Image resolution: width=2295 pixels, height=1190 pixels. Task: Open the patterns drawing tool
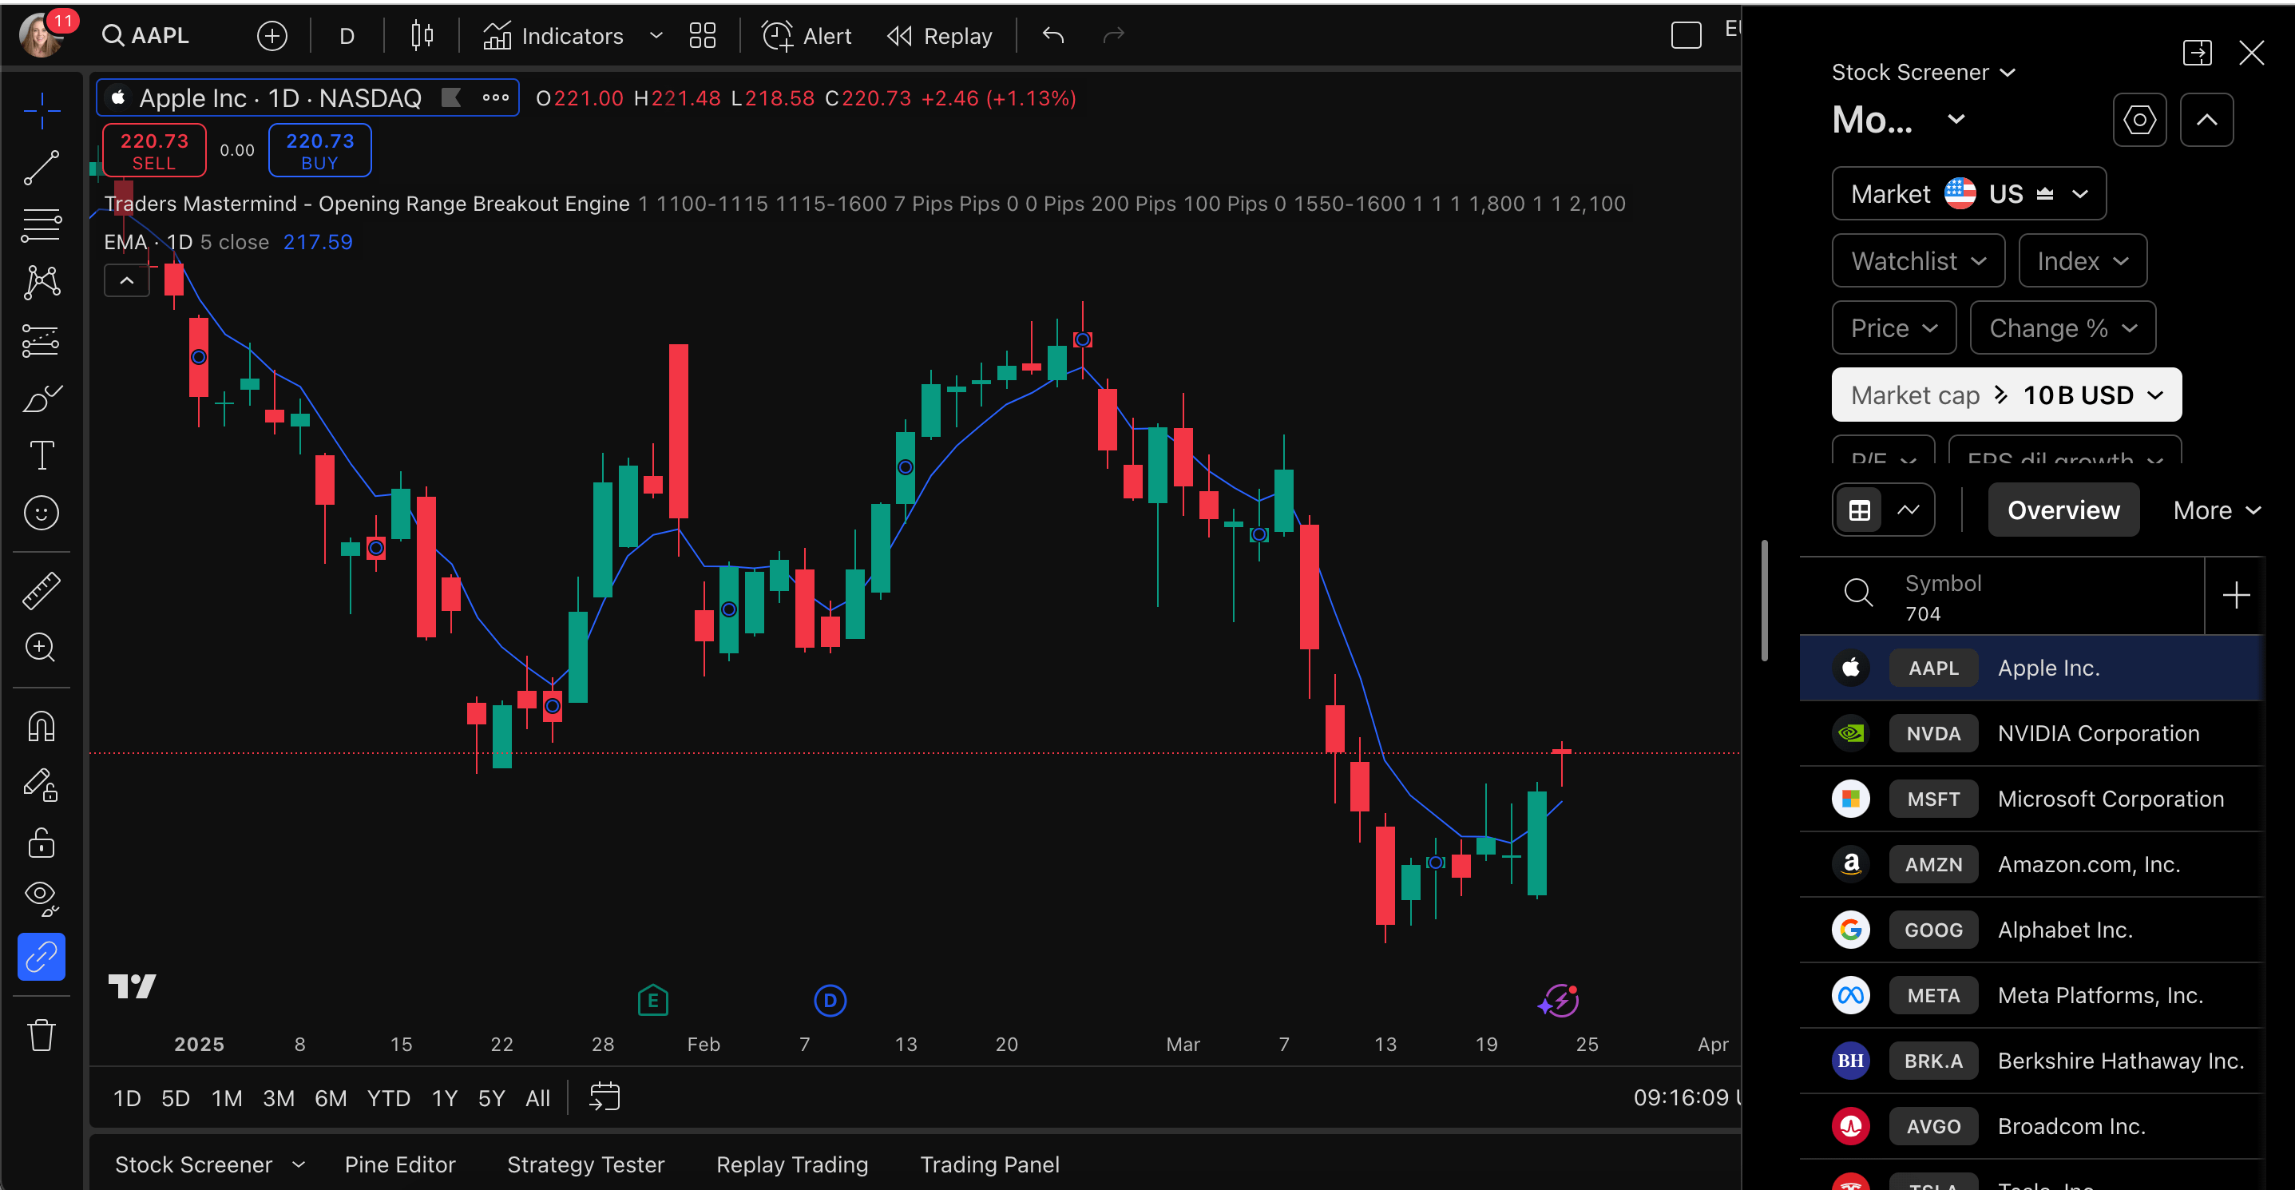pyautogui.click(x=42, y=283)
